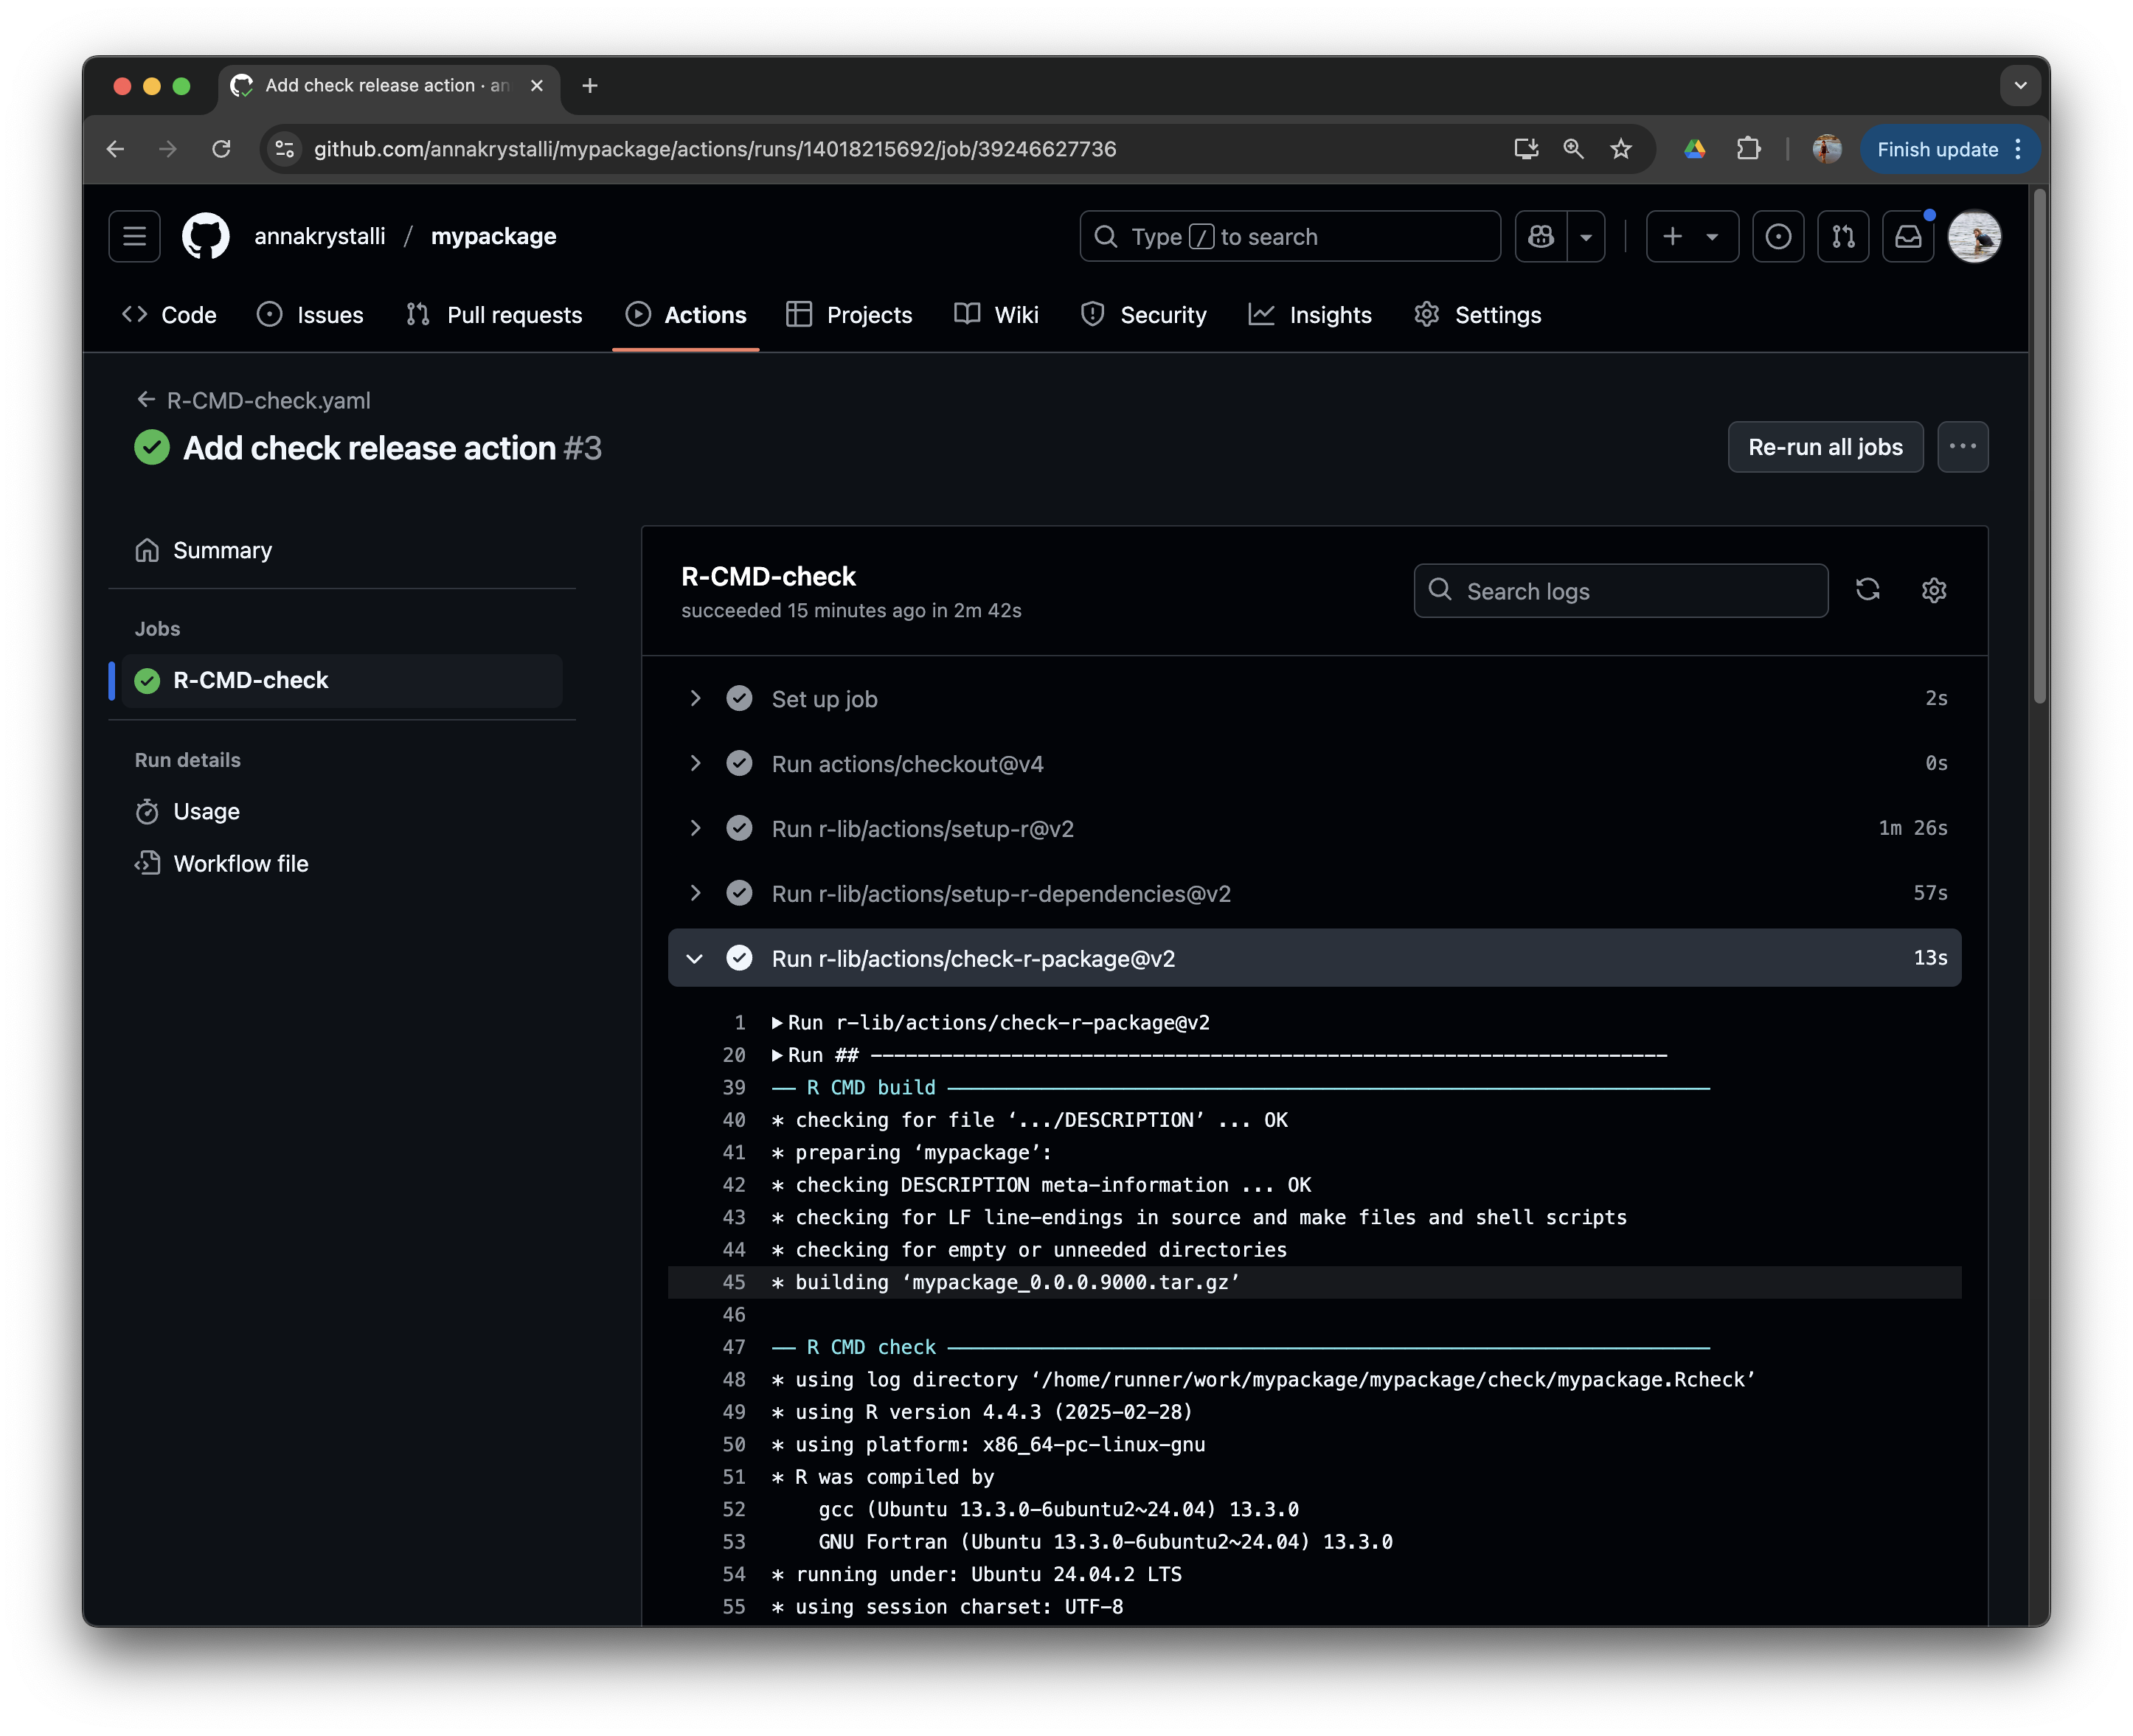Open the issues circle icon in header
This screenshot has height=1736, width=2133.
click(x=1778, y=237)
